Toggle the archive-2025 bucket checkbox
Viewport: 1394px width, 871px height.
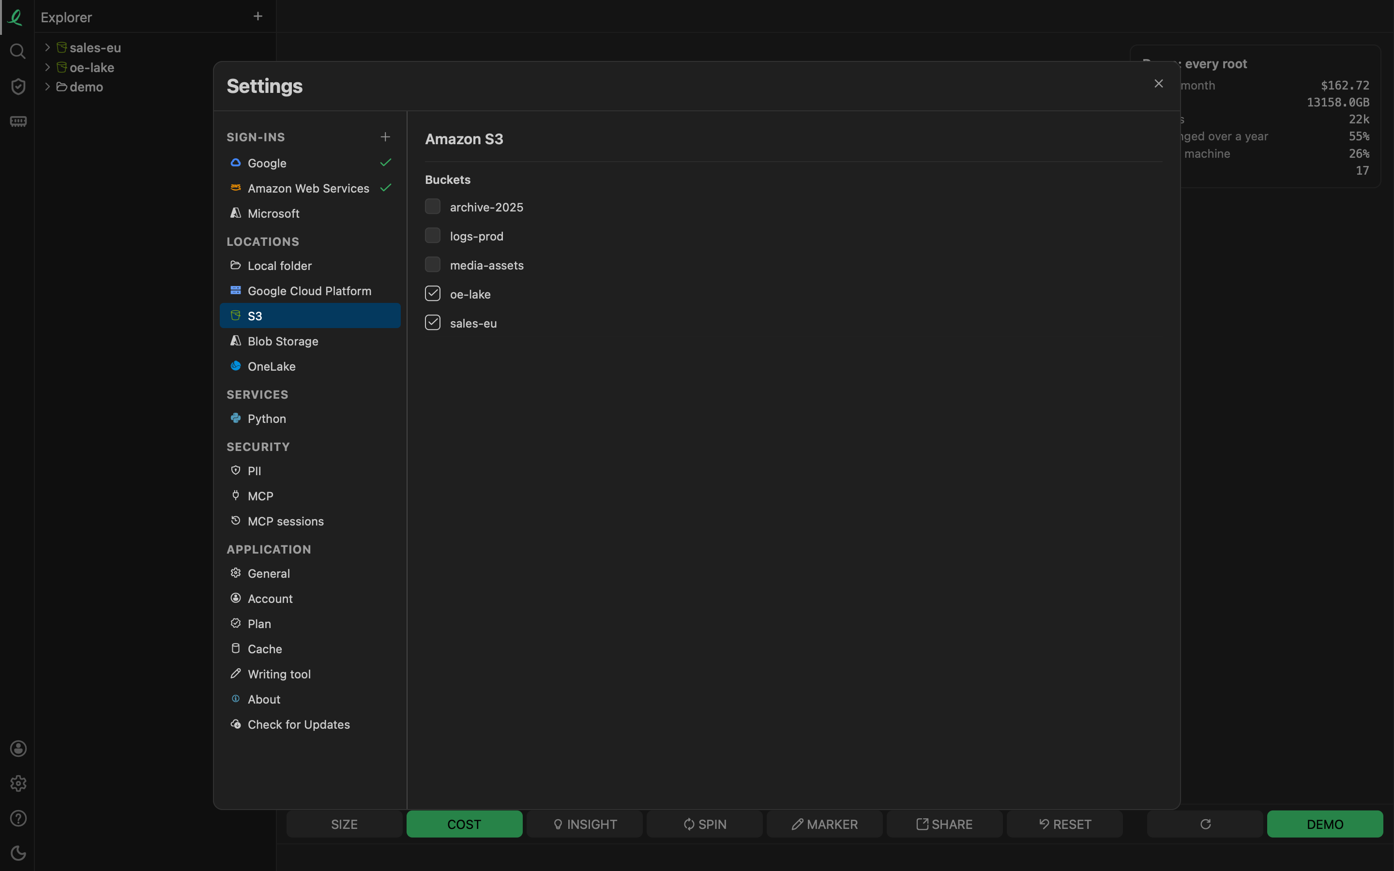pos(433,206)
